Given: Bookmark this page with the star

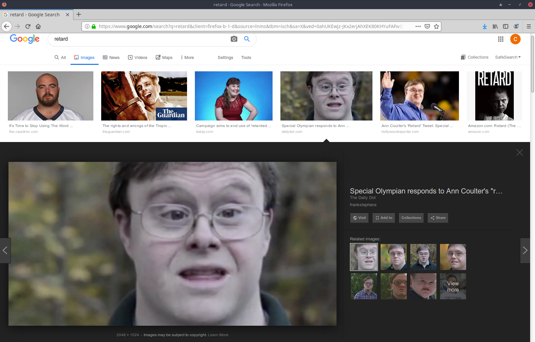Looking at the screenshot, I should [436, 26].
